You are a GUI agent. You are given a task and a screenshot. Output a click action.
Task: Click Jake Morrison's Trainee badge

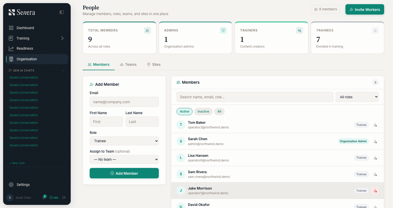361,191
